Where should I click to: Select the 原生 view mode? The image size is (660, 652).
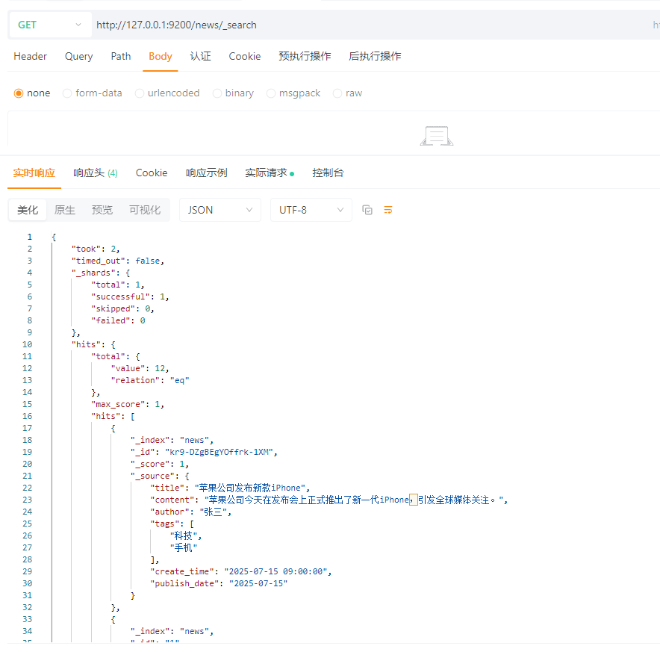65,210
